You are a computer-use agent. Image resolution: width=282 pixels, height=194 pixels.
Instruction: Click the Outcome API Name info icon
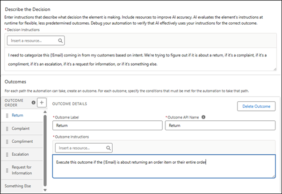tap(203, 117)
